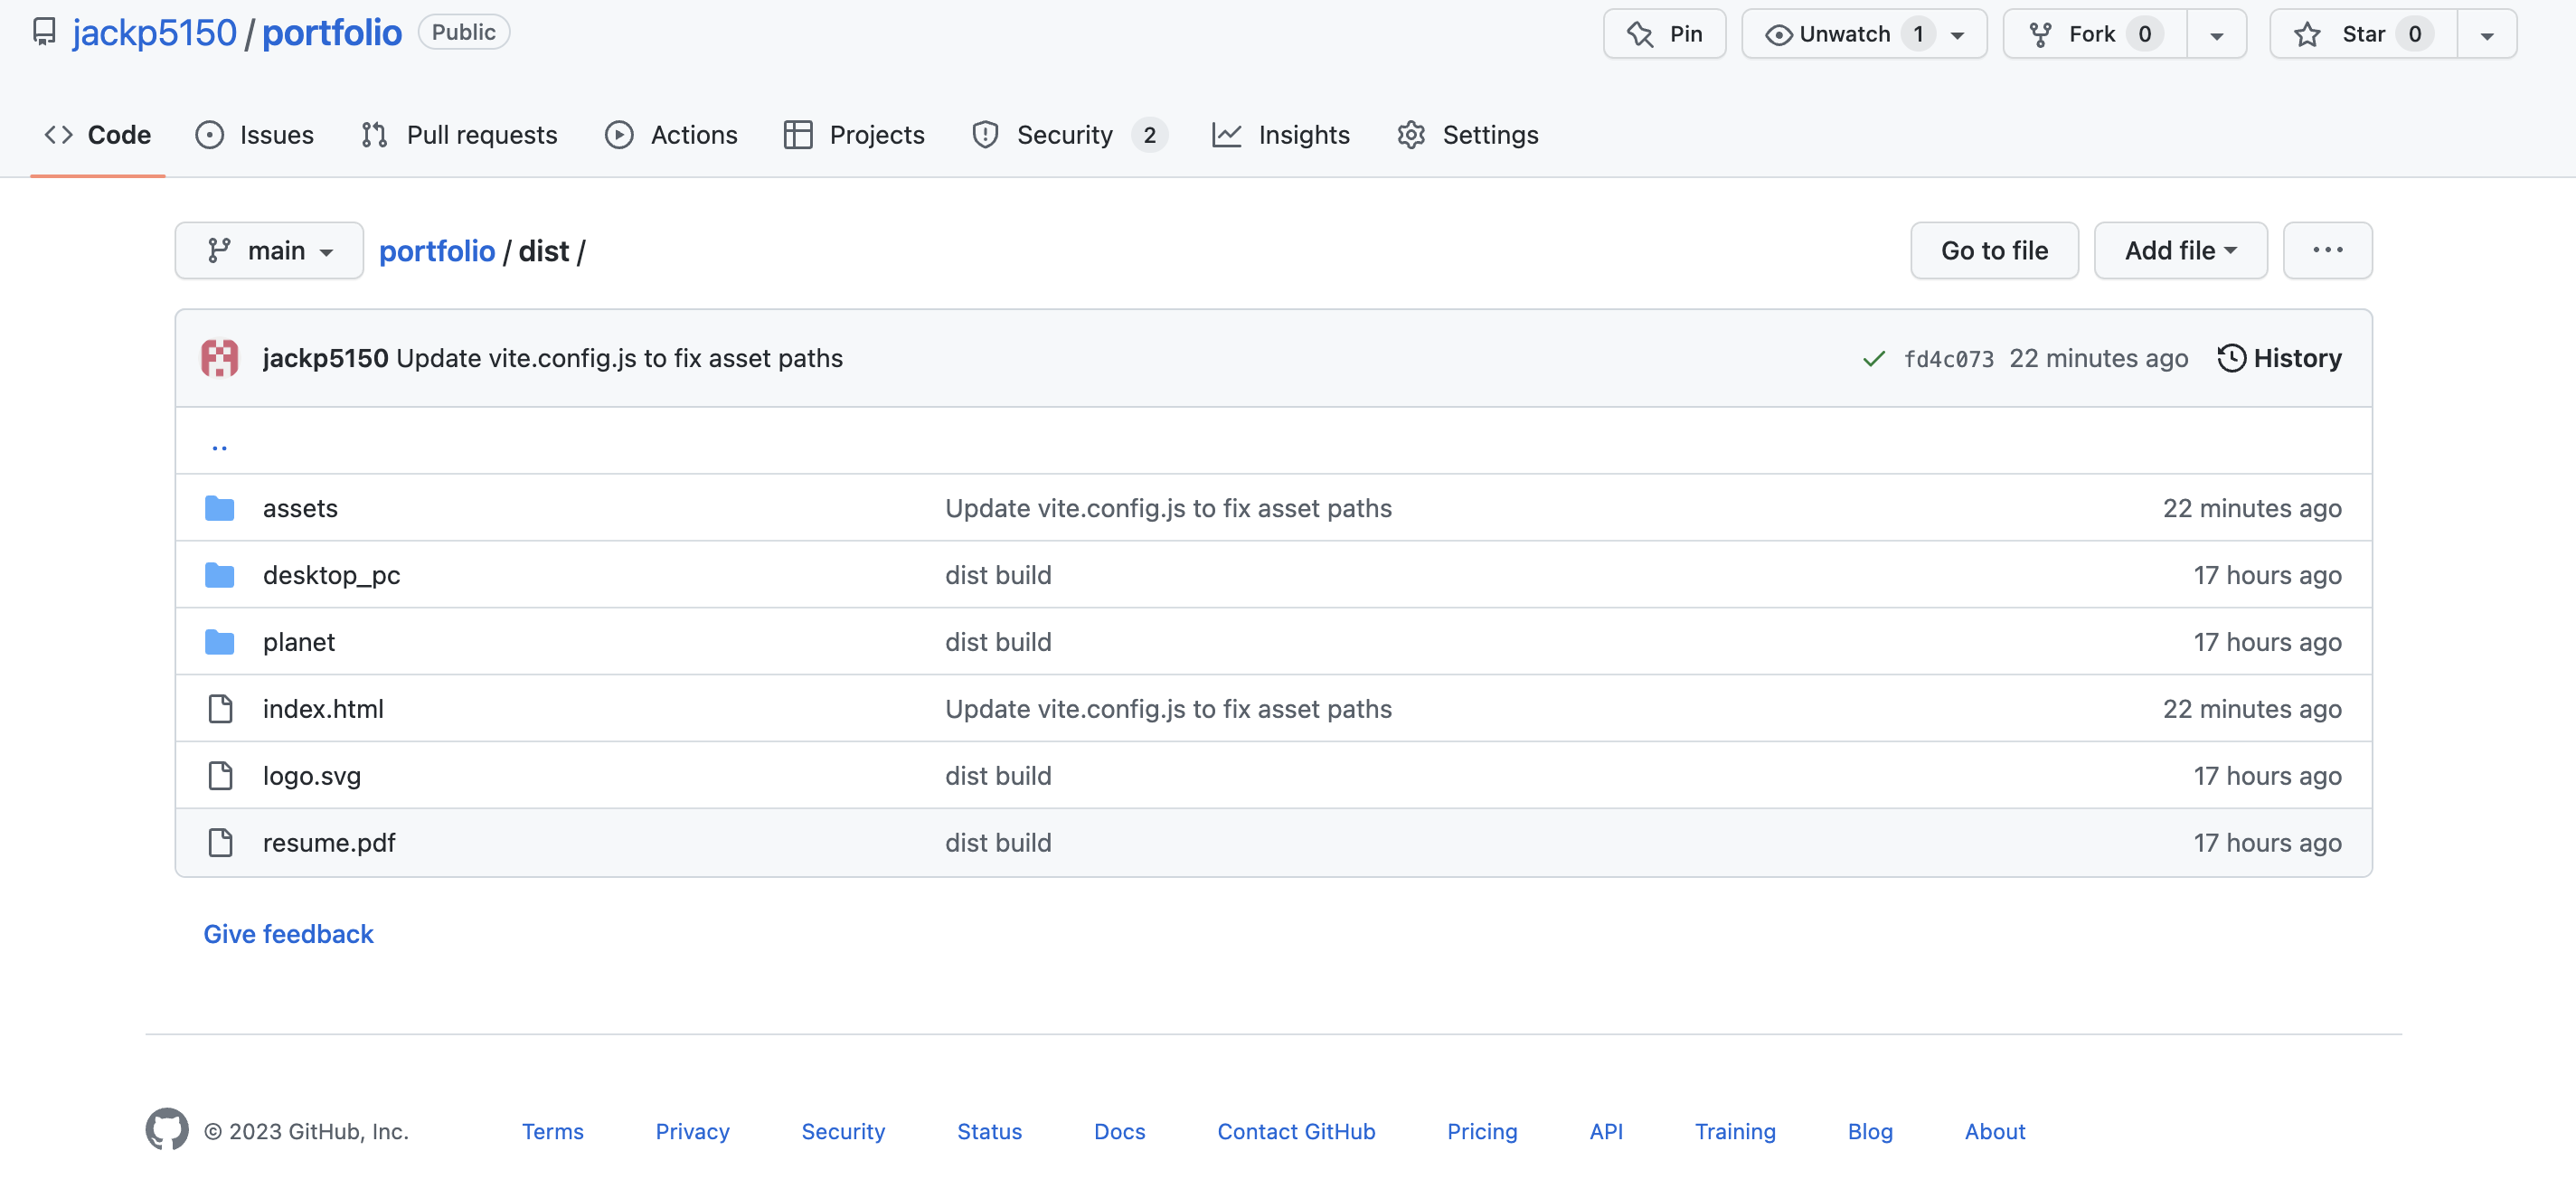Open 'dist build' commit for desktop_pc

998,575
